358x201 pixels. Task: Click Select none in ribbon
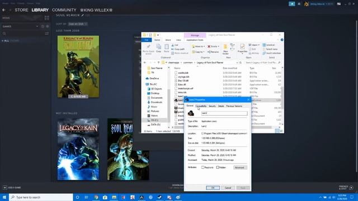click(x=270, y=49)
